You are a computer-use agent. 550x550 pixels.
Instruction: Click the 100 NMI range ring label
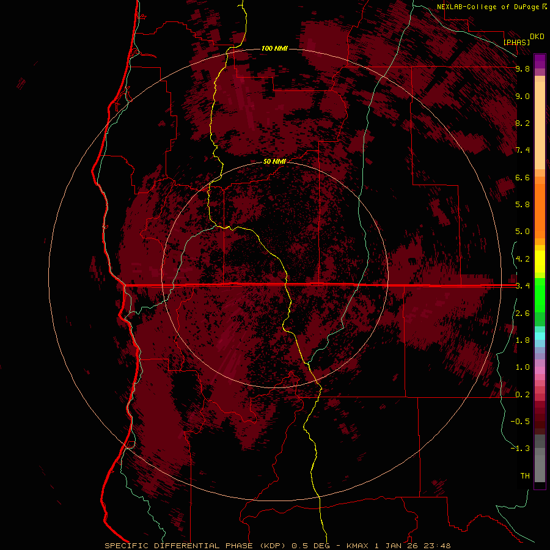(274, 48)
